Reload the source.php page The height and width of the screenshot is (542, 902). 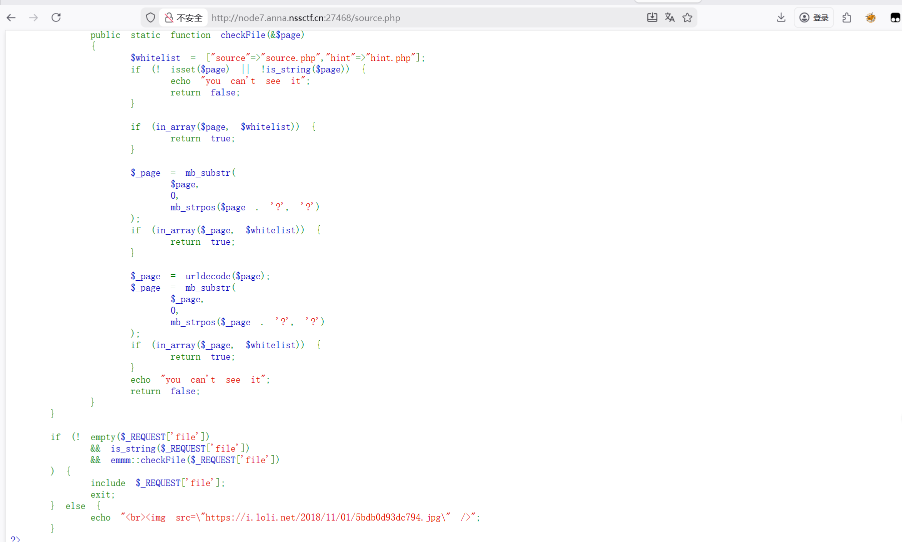click(56, 18)
